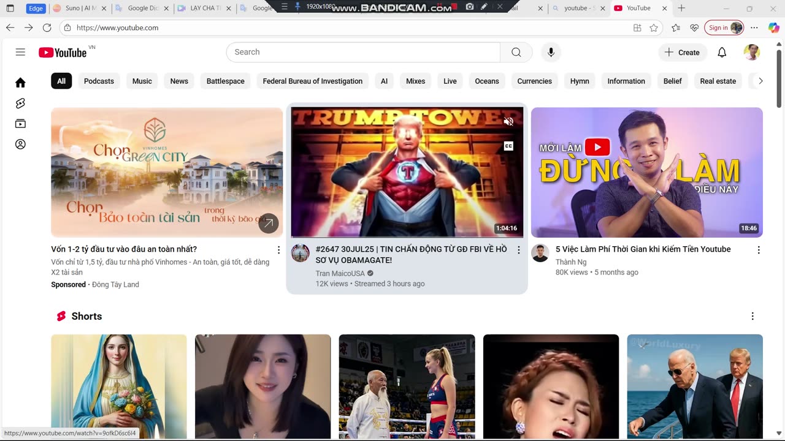Open Thành Ng channel name link

coord(571,262)
